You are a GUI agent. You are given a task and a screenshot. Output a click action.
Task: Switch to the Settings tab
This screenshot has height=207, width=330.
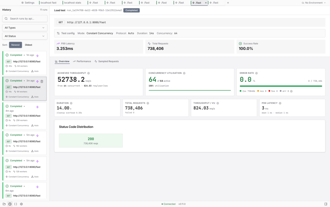(x=28, y=3)
